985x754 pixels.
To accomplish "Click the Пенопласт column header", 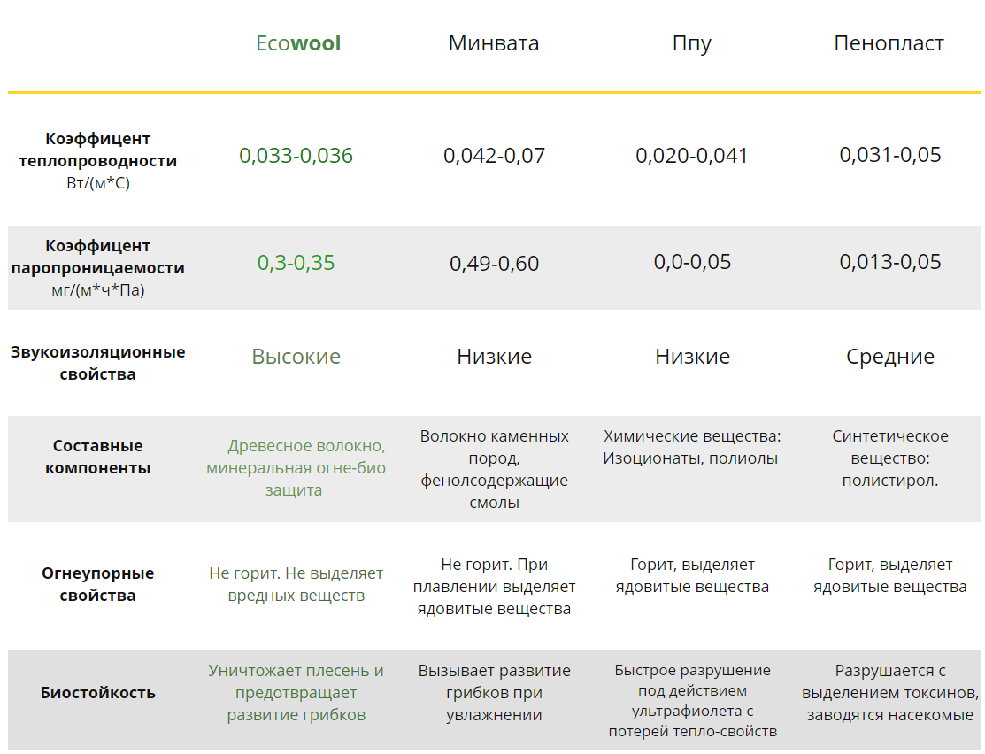I will point(889,43).
